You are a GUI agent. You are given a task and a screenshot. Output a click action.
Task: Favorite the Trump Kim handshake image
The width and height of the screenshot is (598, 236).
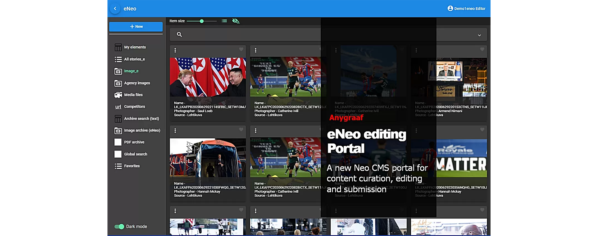[241, 50]
